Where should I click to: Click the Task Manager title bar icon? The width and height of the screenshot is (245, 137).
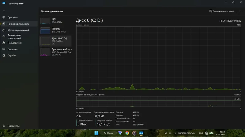[x=4, y=3]
